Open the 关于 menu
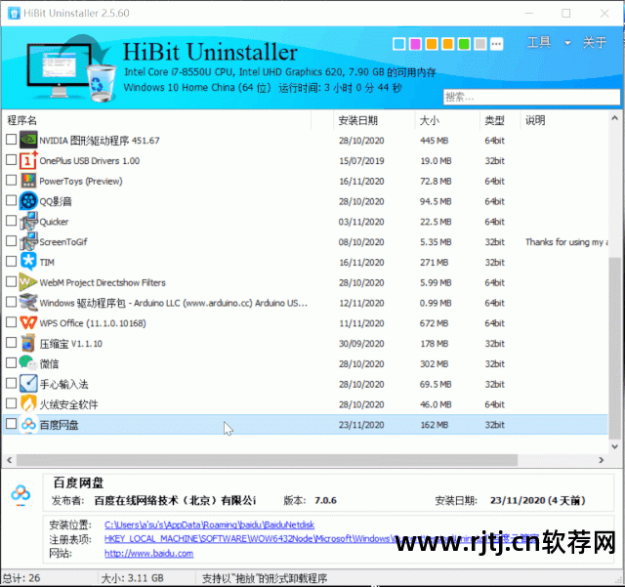 click(595, 42)
